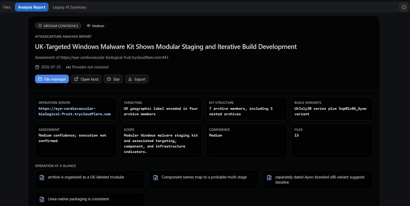This screenshot has width=410, height=206.
Task: Click document-search icon on Ayoo-branded variant card
Action: click(x=270, y=177)
